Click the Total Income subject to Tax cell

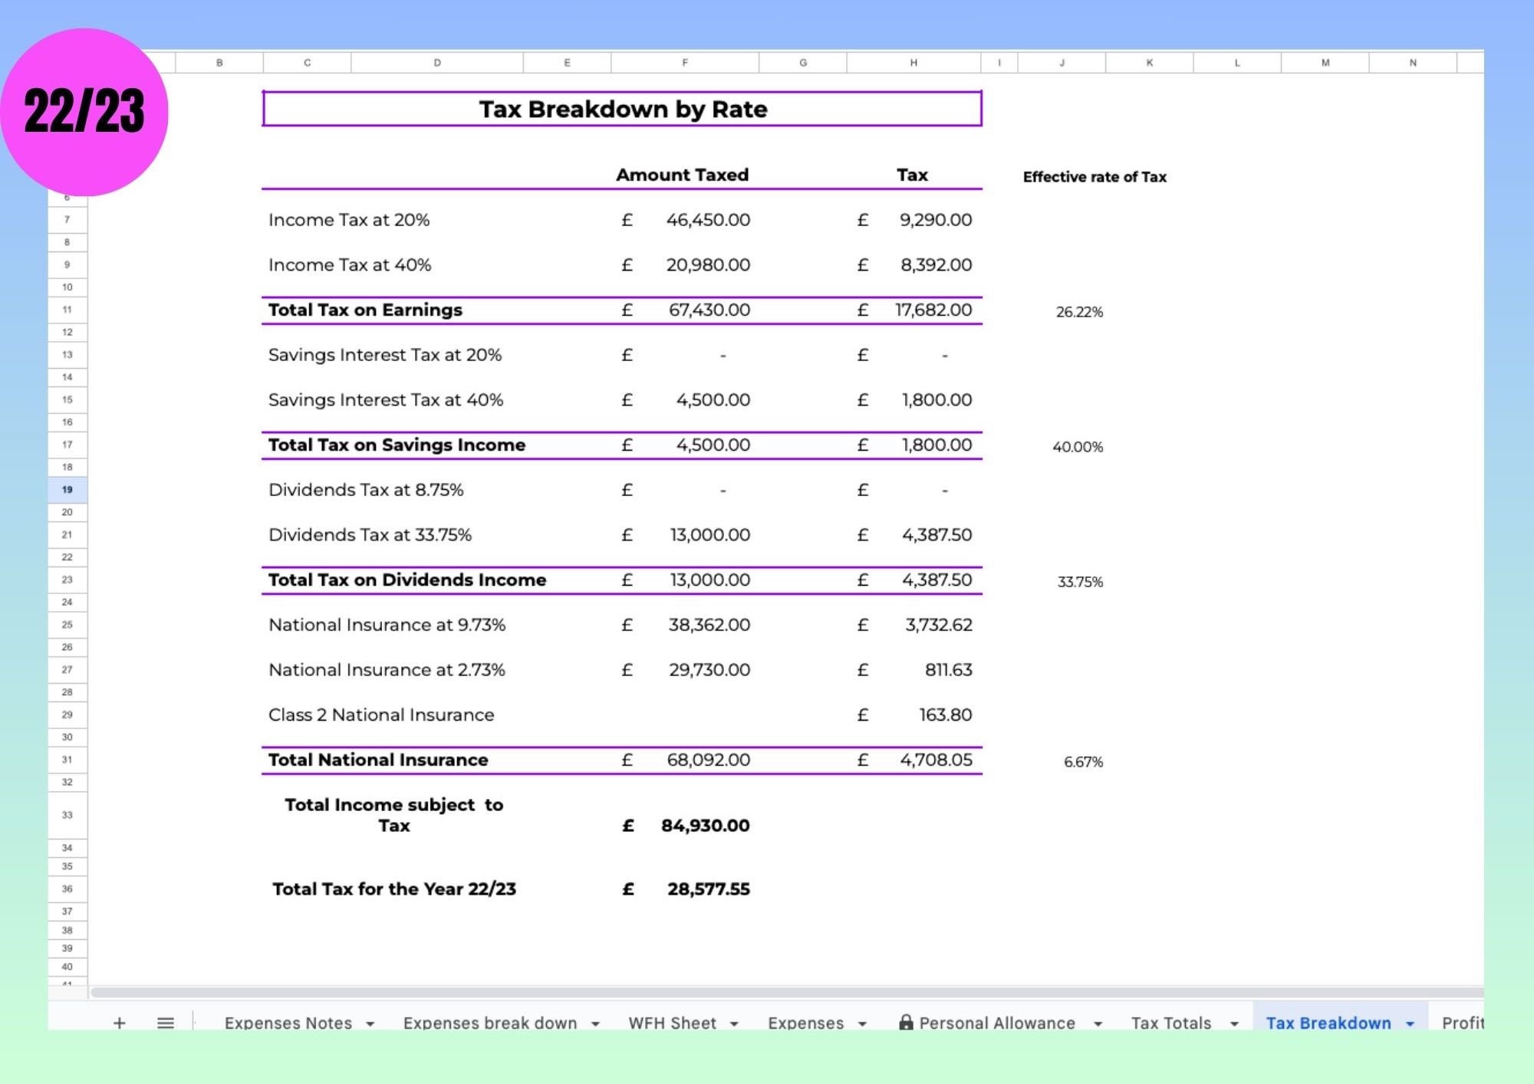(393, 815)
